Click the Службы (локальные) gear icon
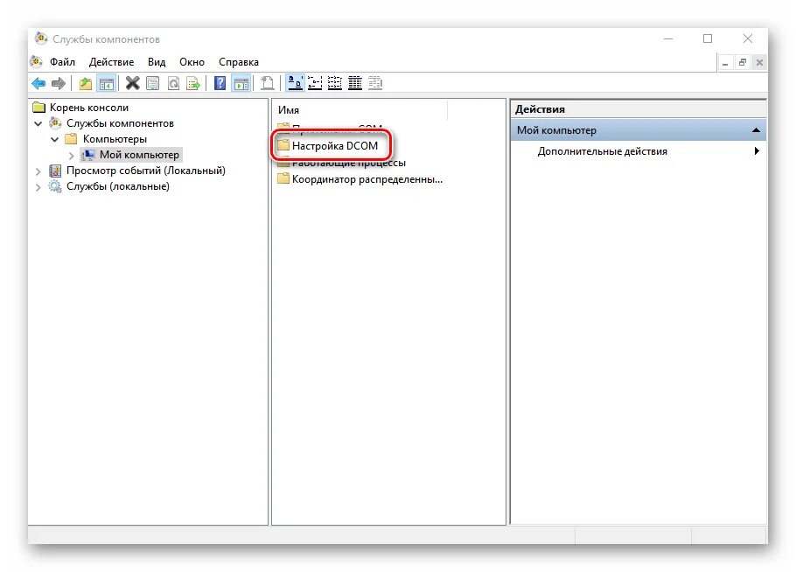This screenshot has width=796, height=572. (55, 186)
